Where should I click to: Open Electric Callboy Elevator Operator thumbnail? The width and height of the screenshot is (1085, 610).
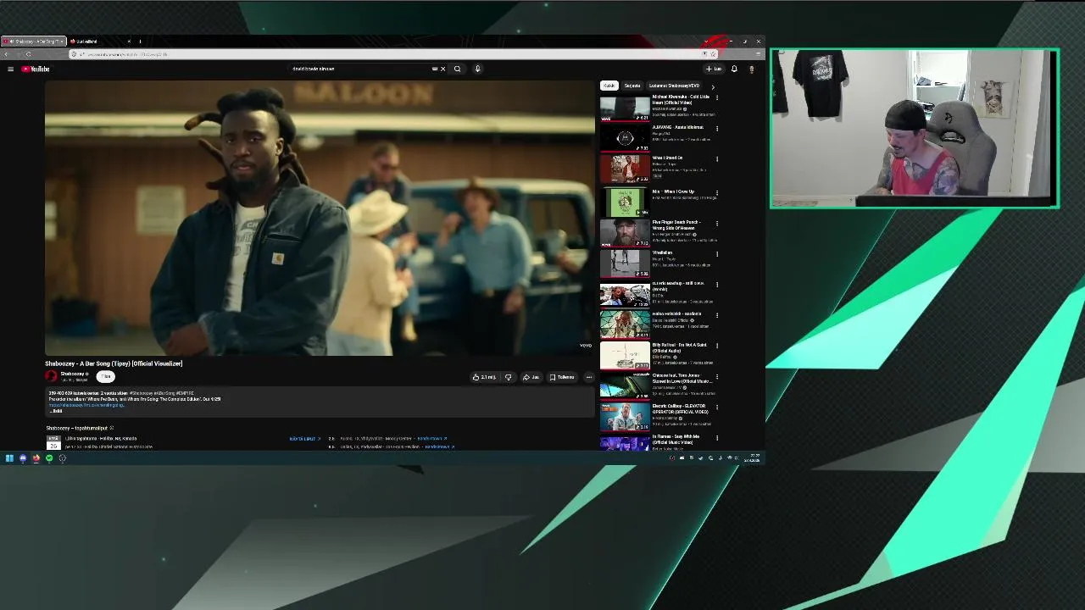click(x=625, y=416)
